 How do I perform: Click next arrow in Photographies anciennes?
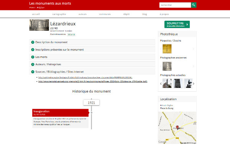pos(194,66)
